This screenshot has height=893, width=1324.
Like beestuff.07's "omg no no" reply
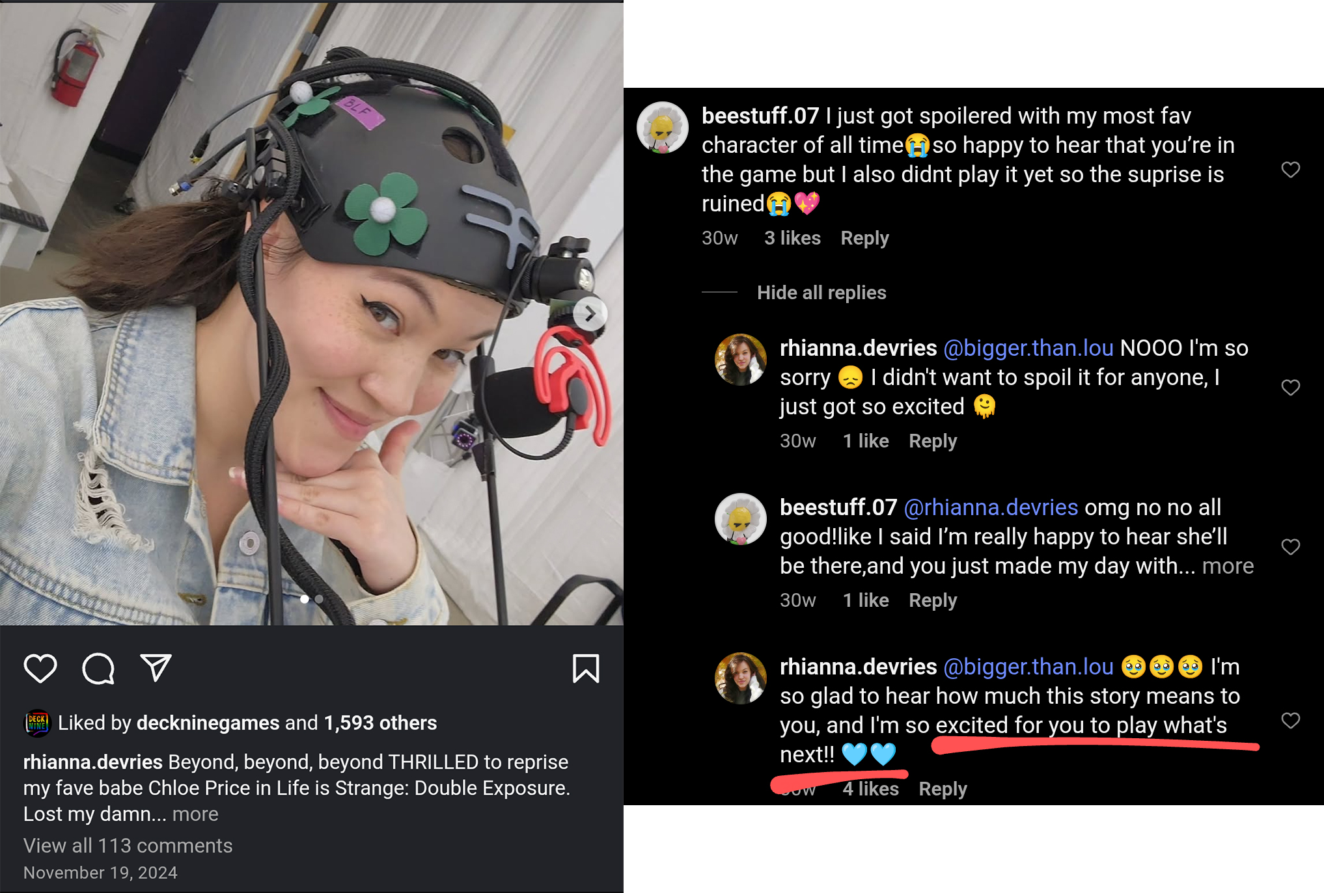(1290, 547)
